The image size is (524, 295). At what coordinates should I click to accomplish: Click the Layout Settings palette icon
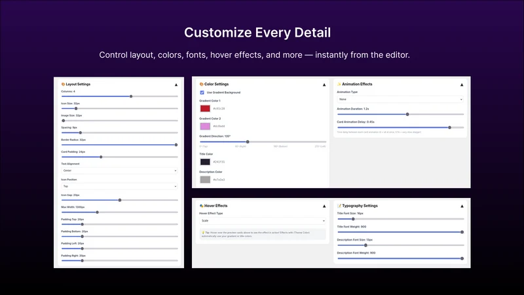[x=63, y=85]
